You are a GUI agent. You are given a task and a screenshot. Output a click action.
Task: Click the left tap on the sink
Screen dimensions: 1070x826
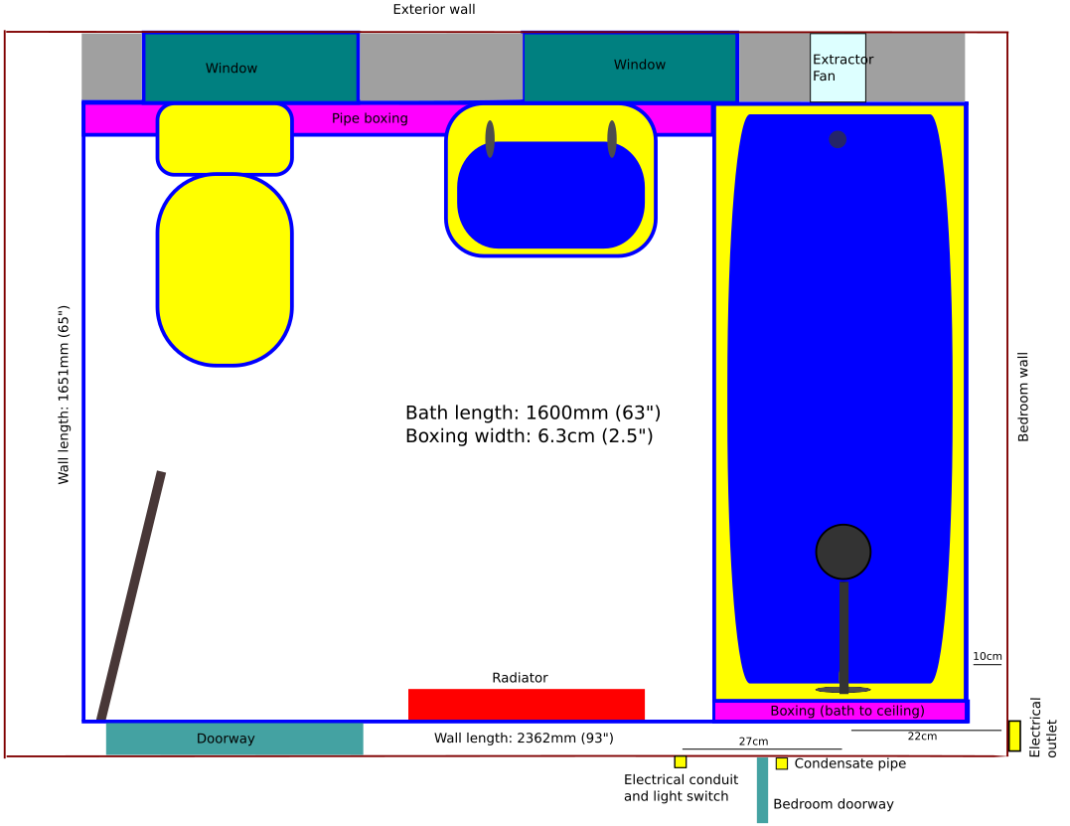pyautogui.click(x=490, y=139)
